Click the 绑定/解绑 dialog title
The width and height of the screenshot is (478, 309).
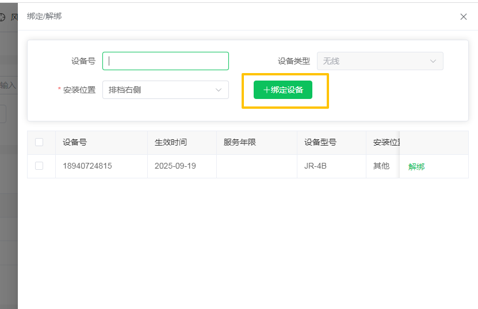[x=44, y=17]
